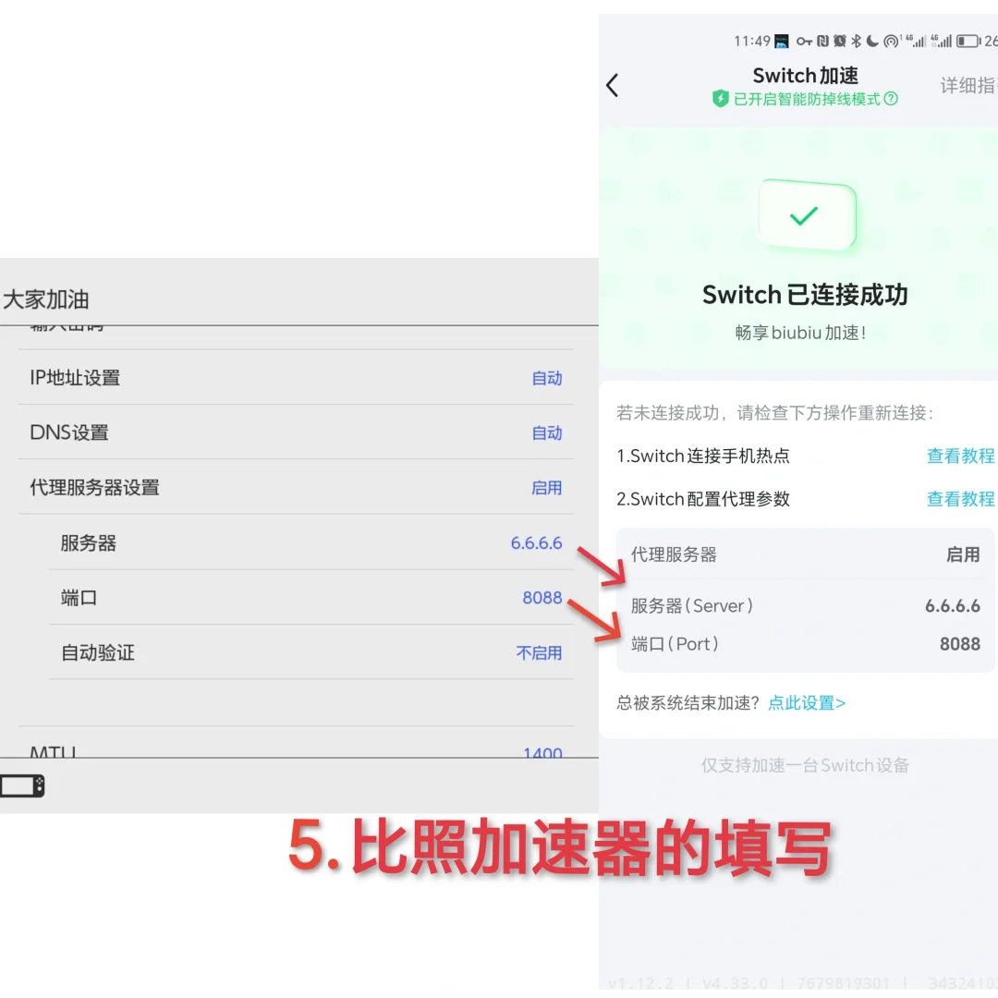Change the DNS设置 value 自动
998x998 pixels.
point(547,432)
